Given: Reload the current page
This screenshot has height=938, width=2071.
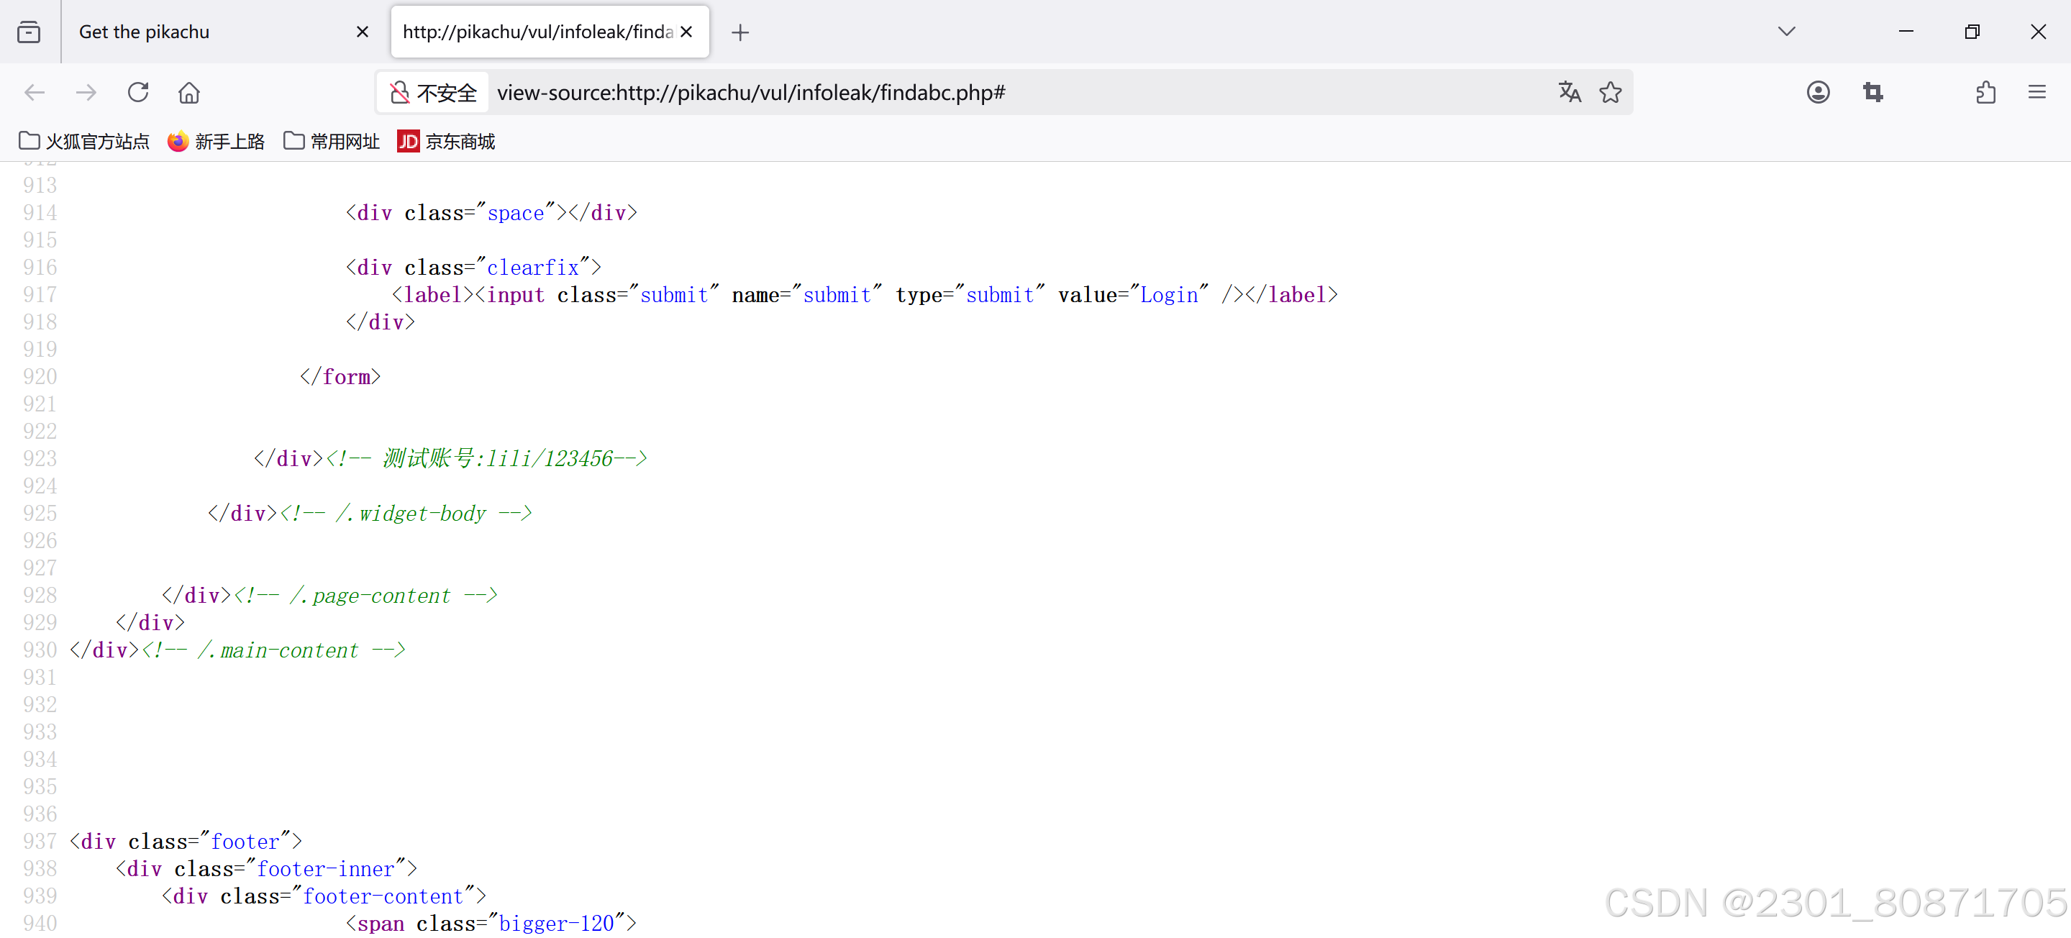Looking at the screenshot, I should point(138,93).
